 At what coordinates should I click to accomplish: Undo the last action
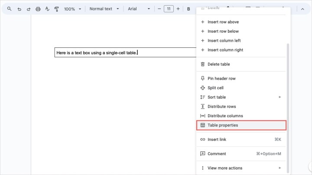coord(19,9)
